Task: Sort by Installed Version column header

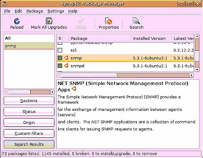Action: (151, 39)
